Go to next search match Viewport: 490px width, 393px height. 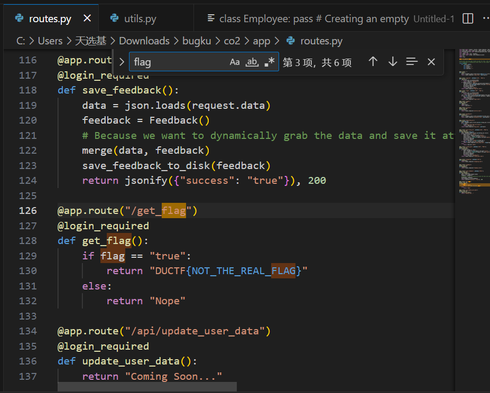tap(392, 62)
